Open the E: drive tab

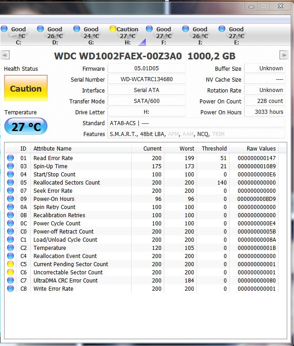(x=232, y=35)
